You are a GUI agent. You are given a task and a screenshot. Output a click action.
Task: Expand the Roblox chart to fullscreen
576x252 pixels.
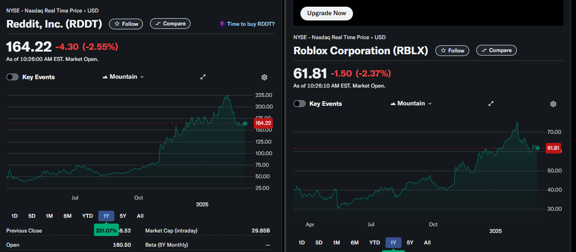(x=491, y=104)
